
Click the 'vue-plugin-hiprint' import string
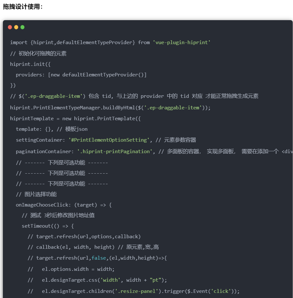click(x=181, y=43)
